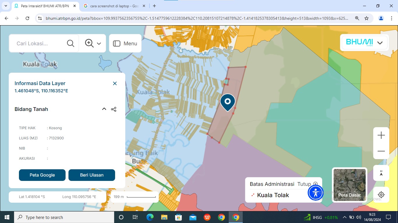Open the accessibility options icon
398x223 pixels.
click(x=316, y=193)
